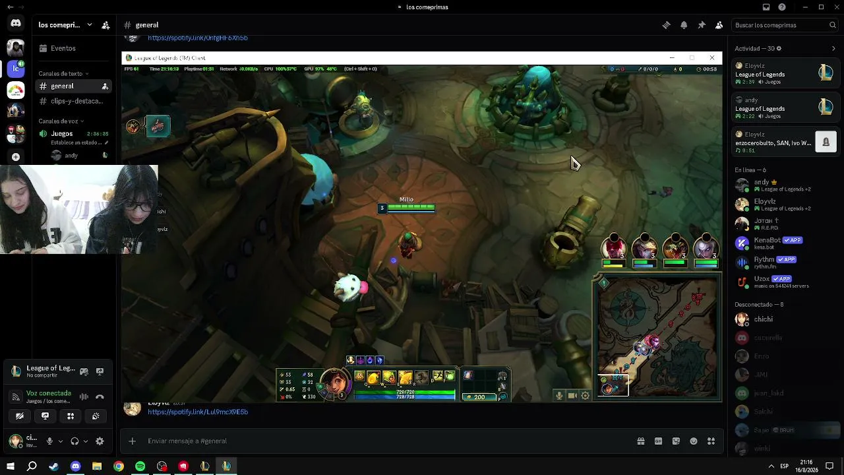This screenshot has height=475, width=844.
Task: Open microphone input options arrow
Action: point(61,441)
